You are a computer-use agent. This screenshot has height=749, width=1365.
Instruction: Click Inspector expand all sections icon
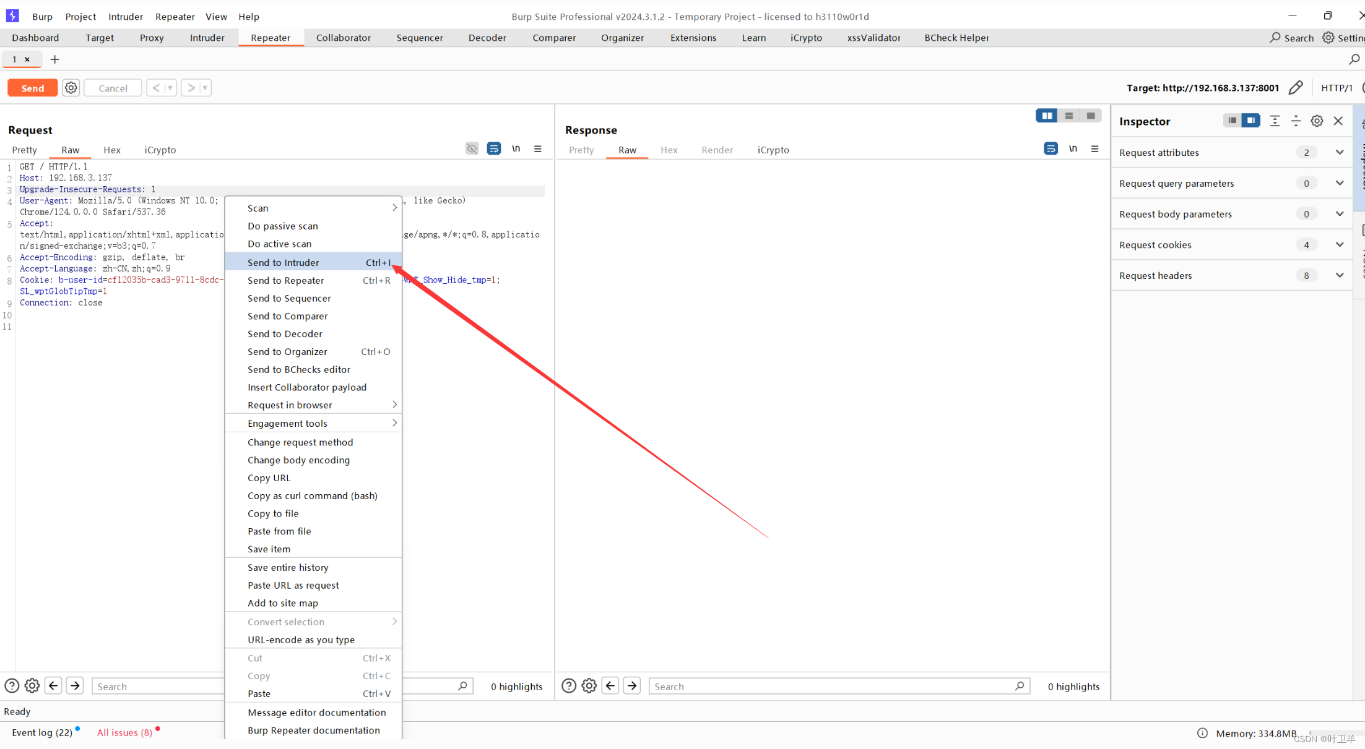pos(1275,121)
